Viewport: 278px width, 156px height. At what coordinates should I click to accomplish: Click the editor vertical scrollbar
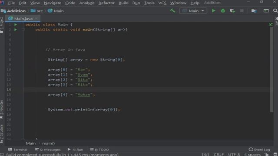tap(271, 69)
